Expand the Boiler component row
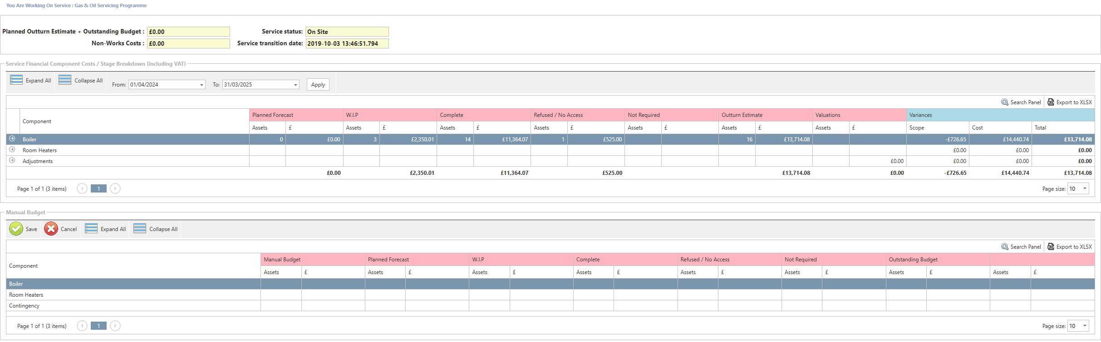Screen dimensions: 1101x342 [x=12, y=139]
